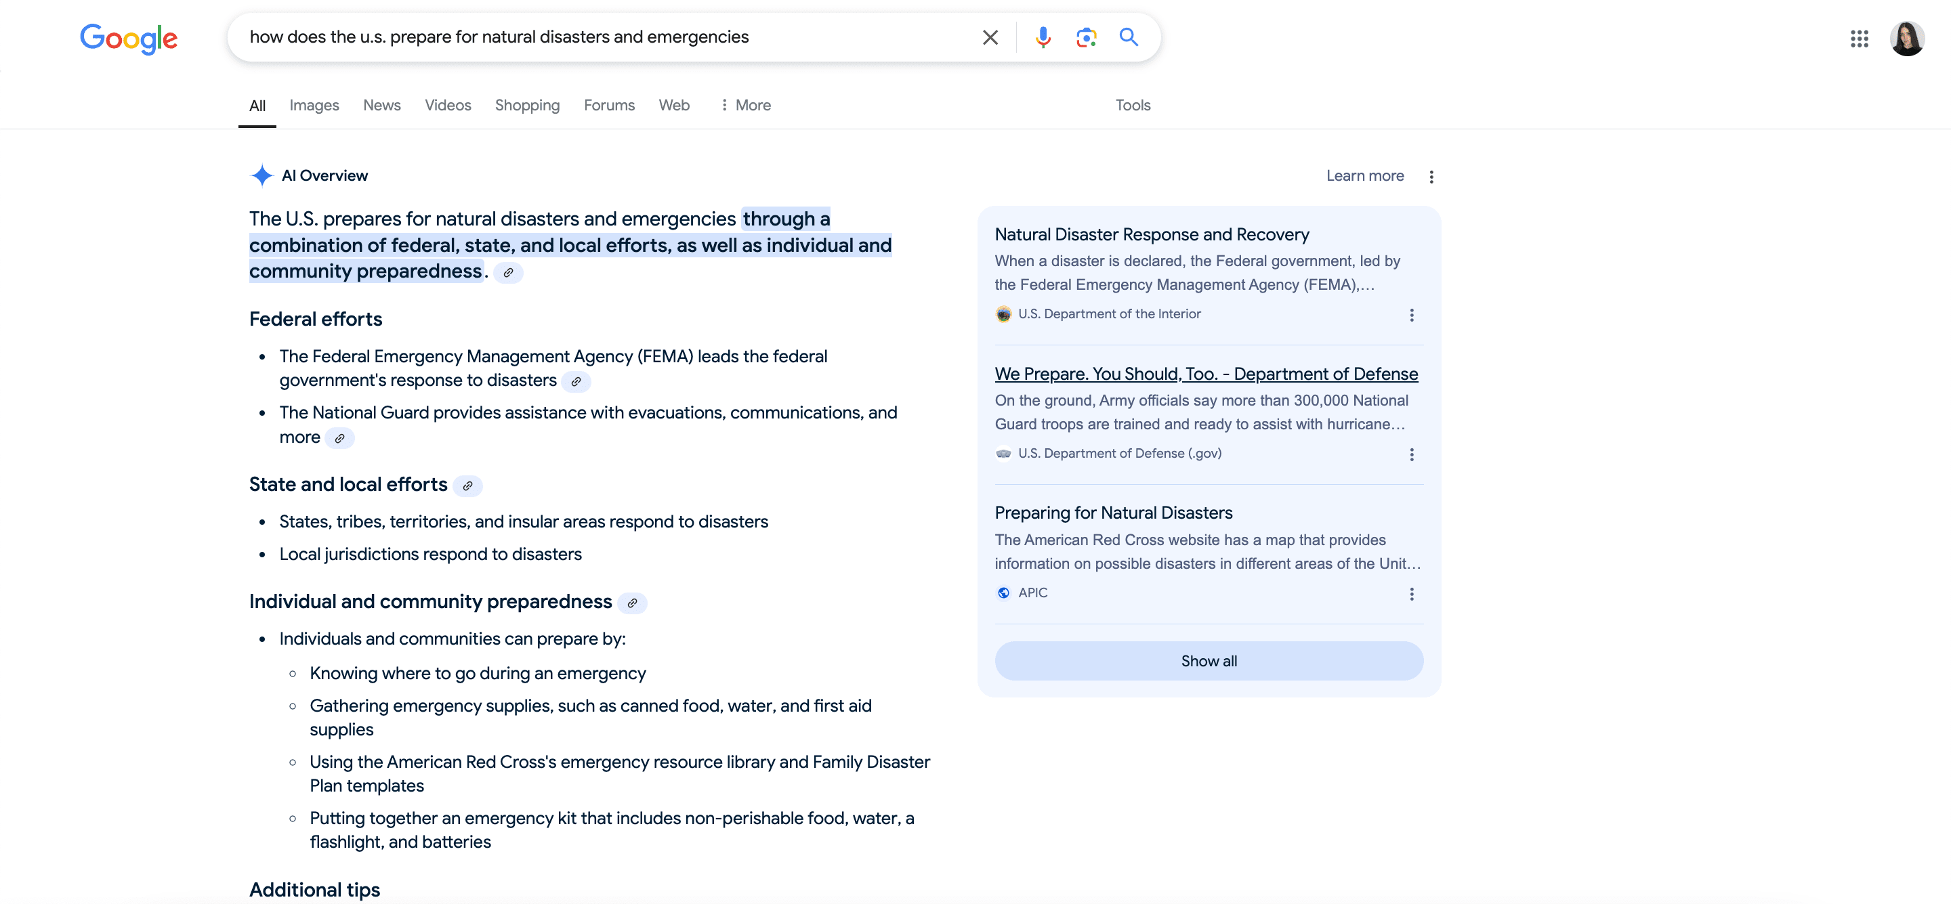Image resolution: width=1951 pixels, height=904 pixels.
Task: Click the Department of Defense result link
Action: [x=1206, y=373]
